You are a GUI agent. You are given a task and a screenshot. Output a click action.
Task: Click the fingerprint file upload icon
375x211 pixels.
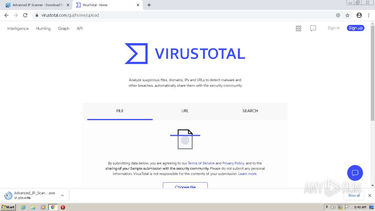(x=185, y=139)
